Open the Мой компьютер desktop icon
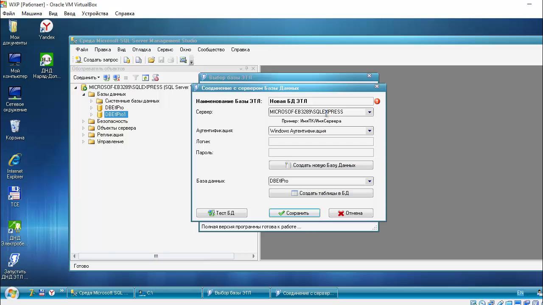 pyautogui.click(x=15, y=66)
